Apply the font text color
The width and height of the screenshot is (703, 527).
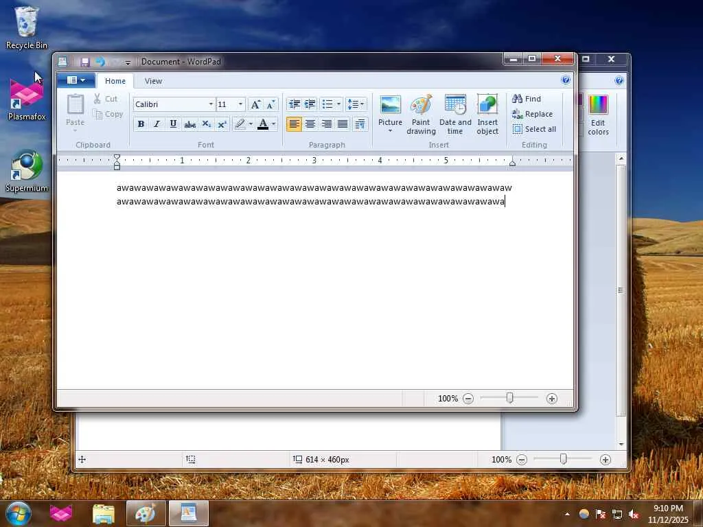[263, 124]
